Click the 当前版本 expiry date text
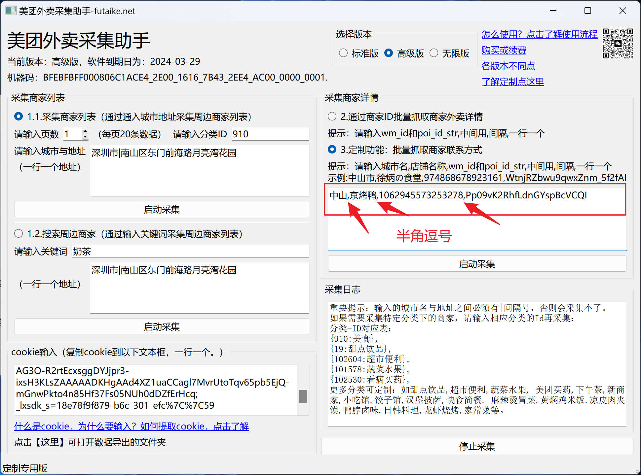Image resolution: width=641 pixels, height=475 pixels. coord(104,61)
